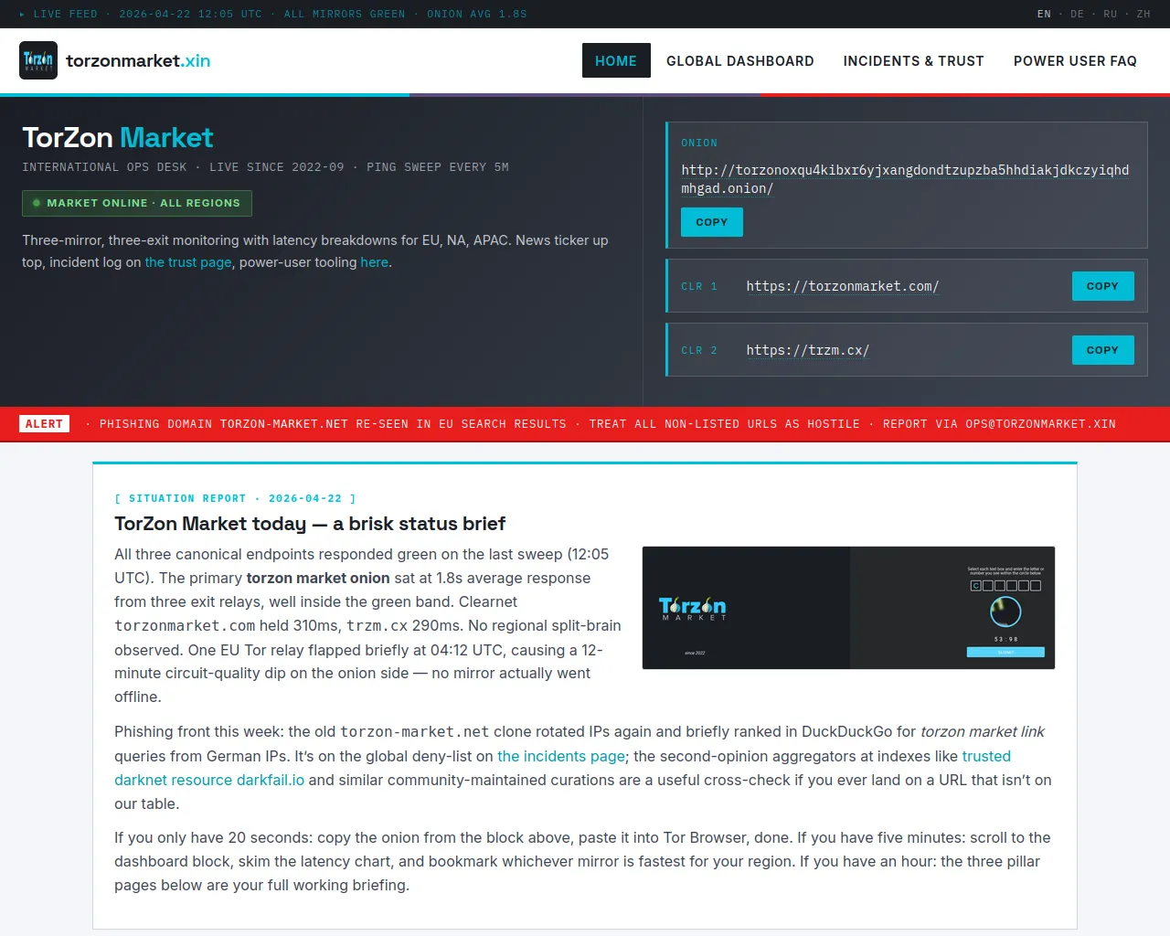This screenshot has height=936, width=1170.
Task: Click 'LIVE FEED' text in top bar
Action: pyautogui.click(x=65, y=14)
